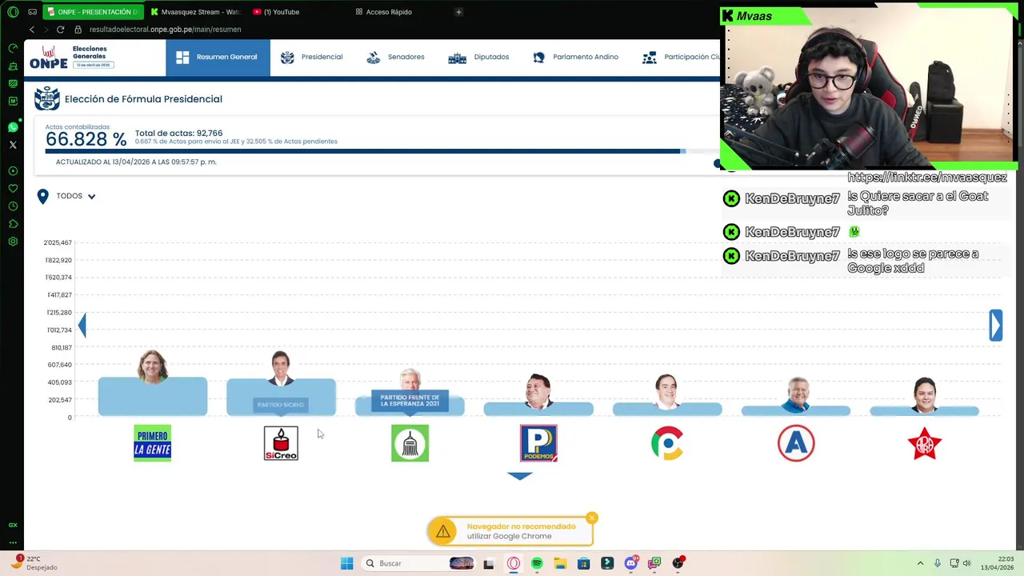Viewport: 1024px width, 576px height.
Task: Click the red APRA star logo
Action: (x=925, y=443)
